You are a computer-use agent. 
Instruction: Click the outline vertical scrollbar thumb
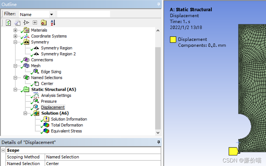coord(158,88)
